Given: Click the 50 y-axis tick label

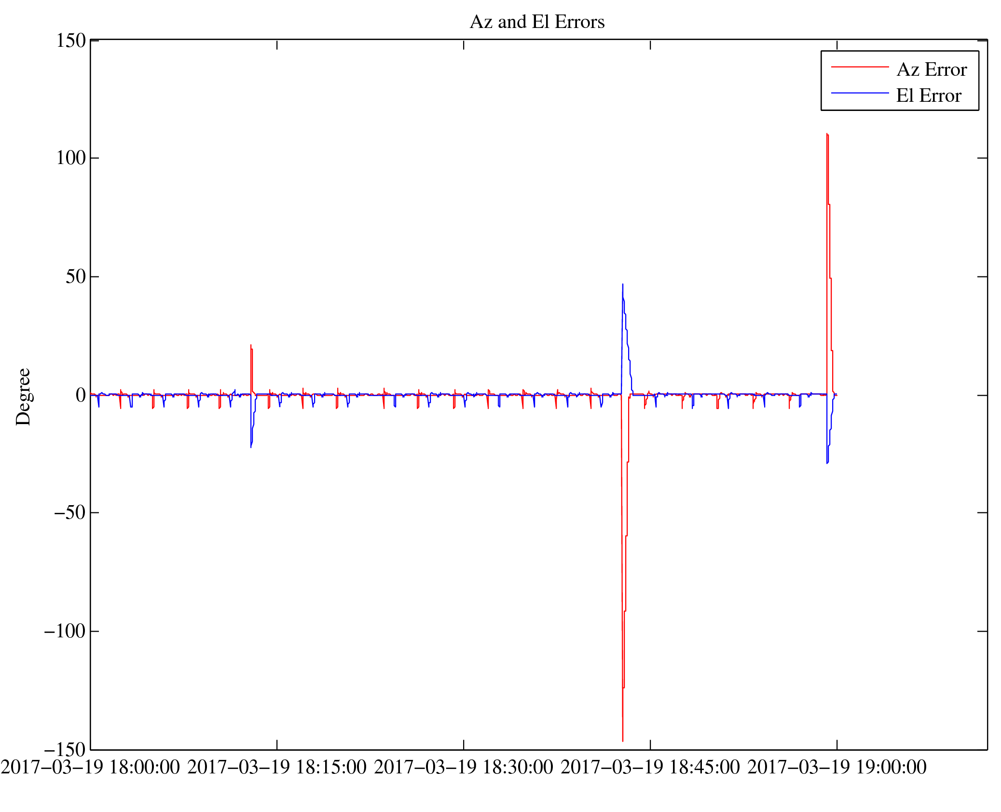Looking at the screenshot, I should click(x=76, y=276).
